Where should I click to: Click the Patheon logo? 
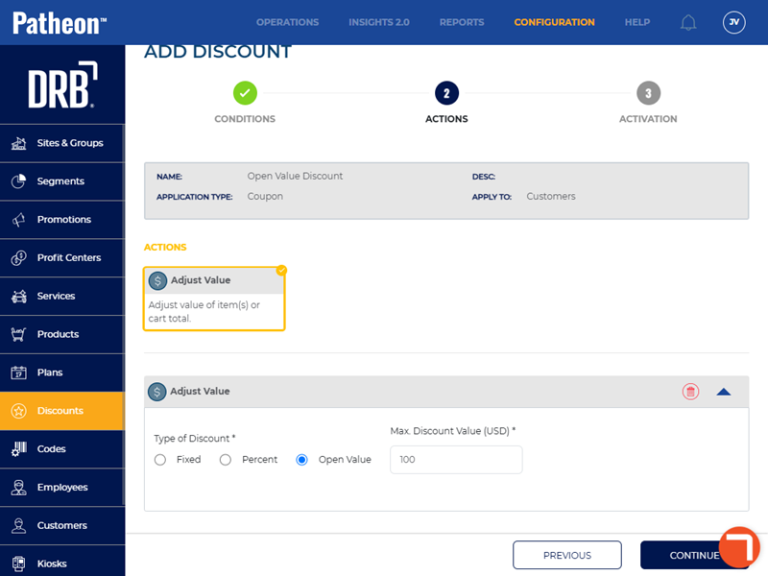pos(60,23)
